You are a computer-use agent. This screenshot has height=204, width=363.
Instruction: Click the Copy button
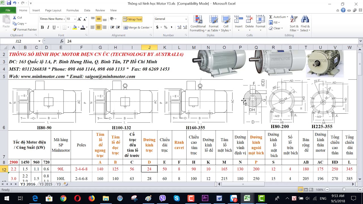[19, 24]
